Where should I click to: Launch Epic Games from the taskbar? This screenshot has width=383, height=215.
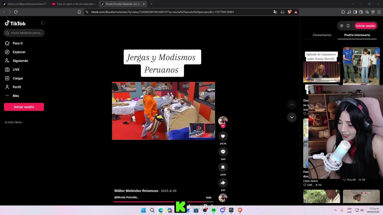click(231, 210)
